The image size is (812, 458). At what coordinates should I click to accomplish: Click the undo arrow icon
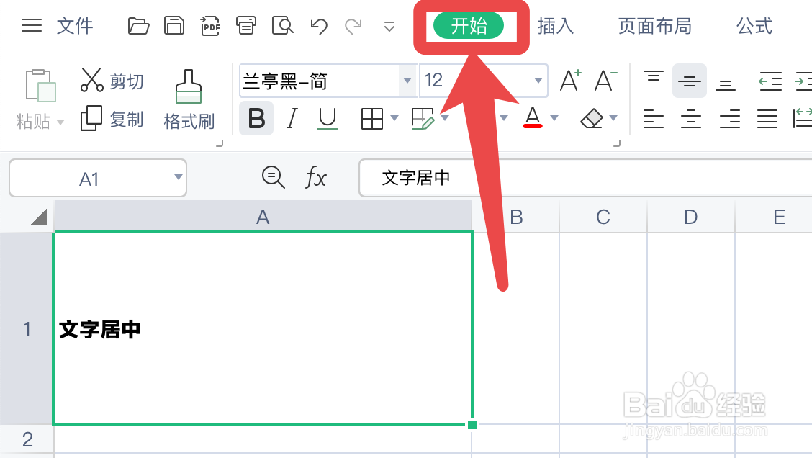(x=317, y=25)
